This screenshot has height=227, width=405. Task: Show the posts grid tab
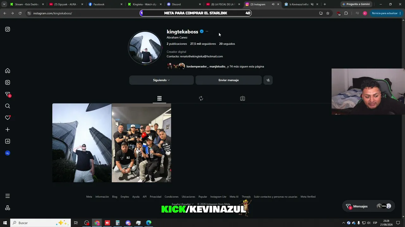coord(159,98)
